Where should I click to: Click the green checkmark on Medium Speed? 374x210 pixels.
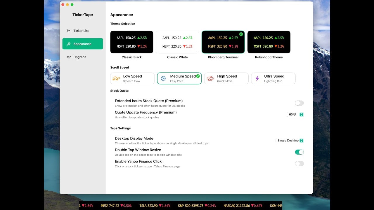click(x=198, y=76)
